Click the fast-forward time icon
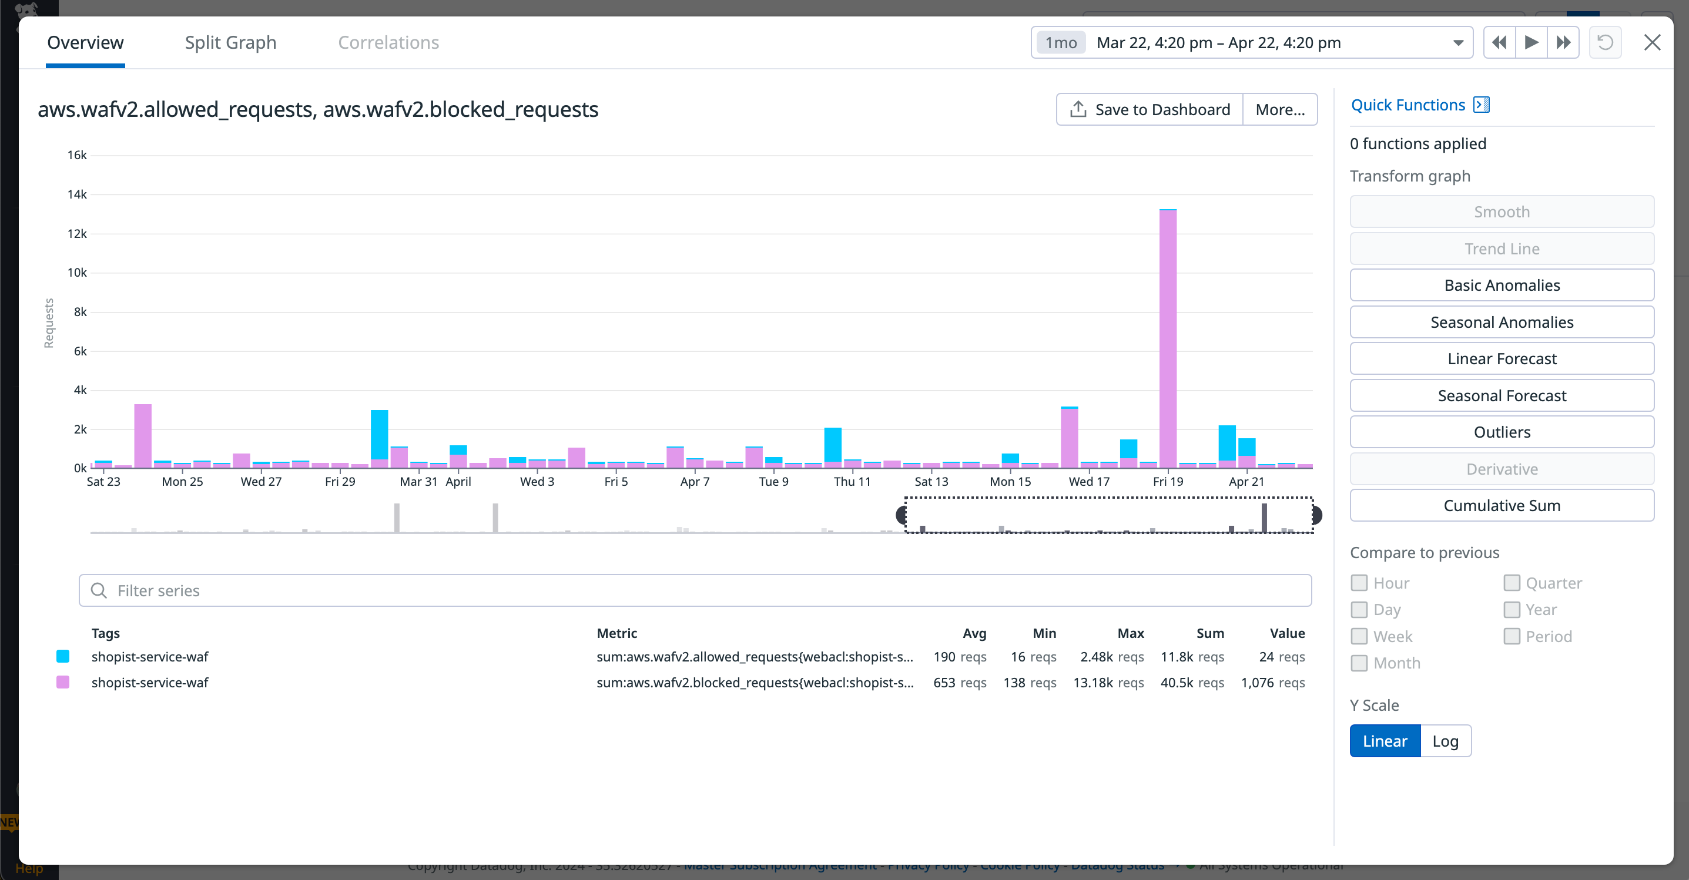The height and width of the screenshot is (880, 1689). coord(1563,42)
